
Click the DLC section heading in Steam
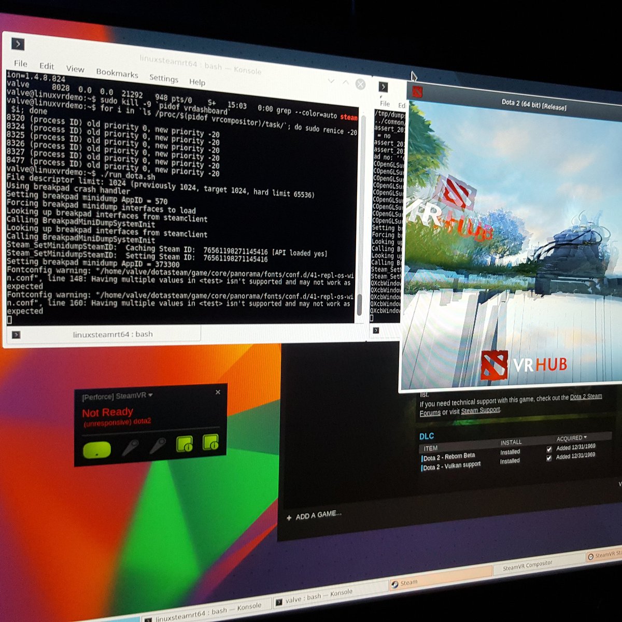click(427, 436)
